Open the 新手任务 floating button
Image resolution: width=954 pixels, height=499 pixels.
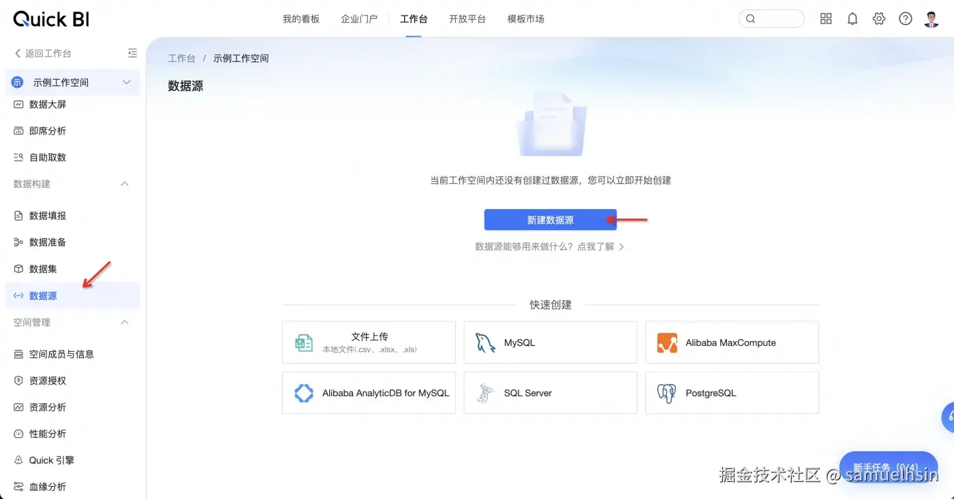tap(889, 467)
